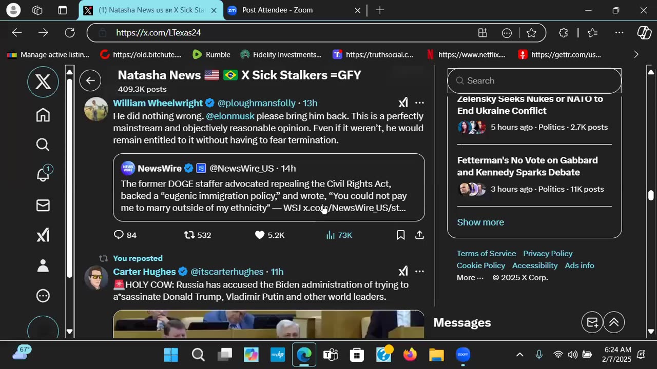Open Zelensky Seeks Nukes trending story
Viewport: 657px width, 369px height.
click(534, 115)
